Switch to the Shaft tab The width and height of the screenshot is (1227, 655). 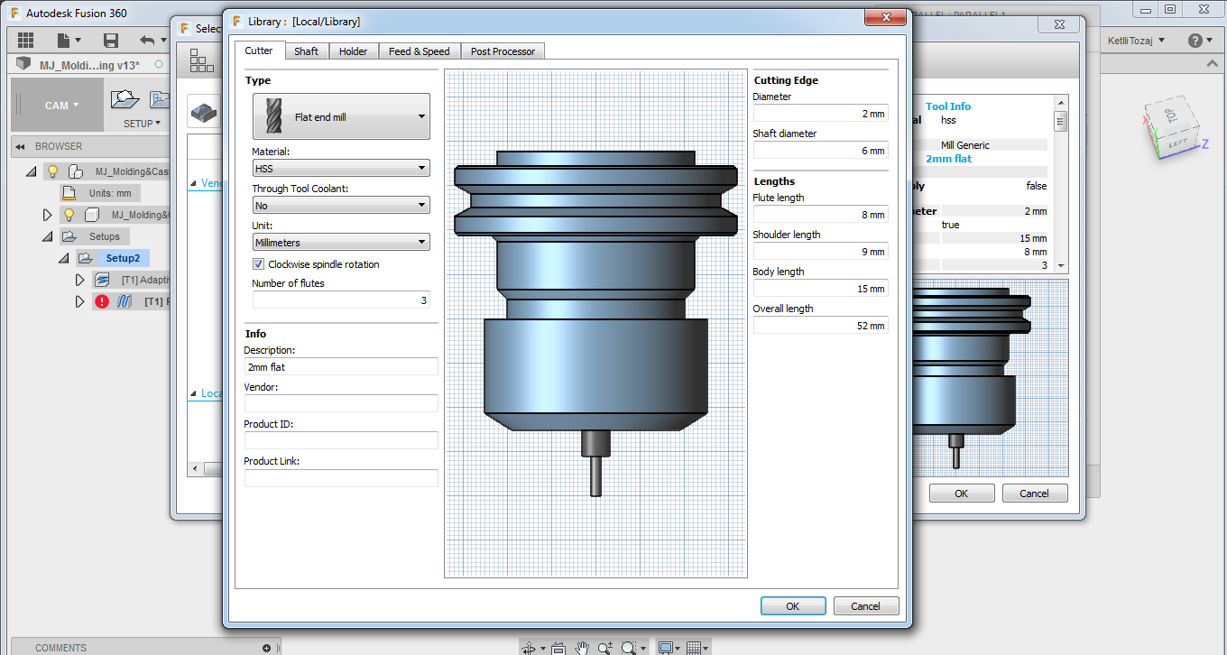[307, 51]
